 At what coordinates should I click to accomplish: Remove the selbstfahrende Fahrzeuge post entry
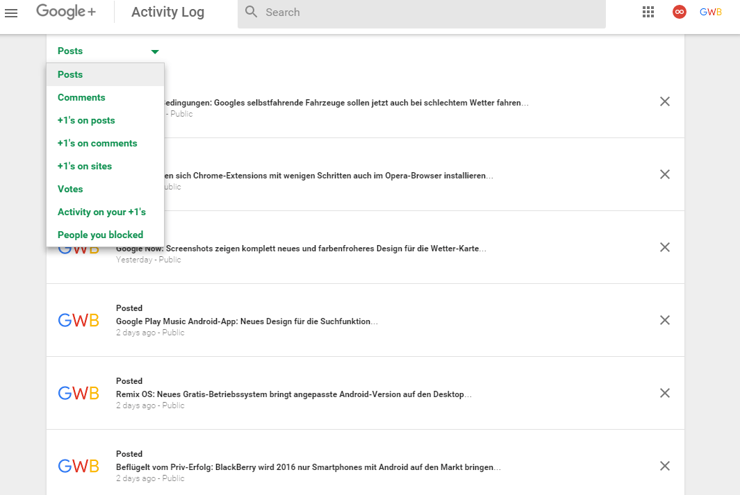tap(664, 101)
